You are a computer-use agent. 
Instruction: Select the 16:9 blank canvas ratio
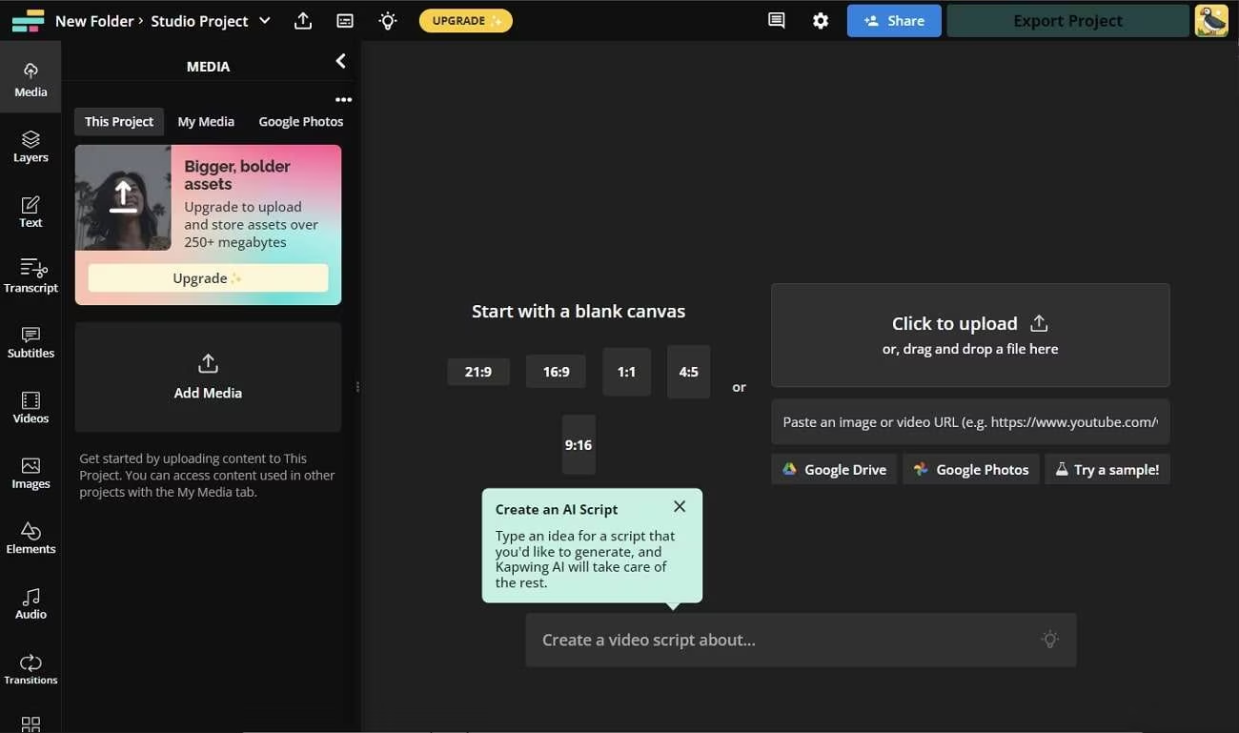click(556, 372)
